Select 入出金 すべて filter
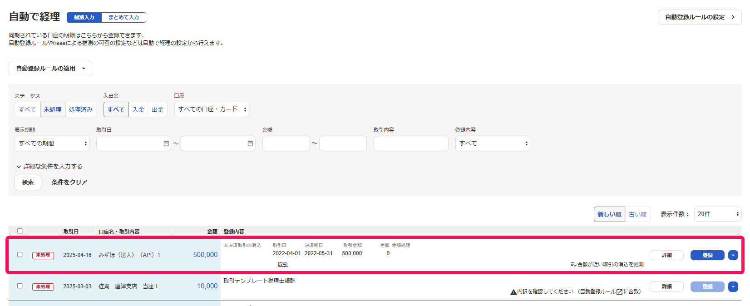This screenshot has width=750, height=306. 116,109
